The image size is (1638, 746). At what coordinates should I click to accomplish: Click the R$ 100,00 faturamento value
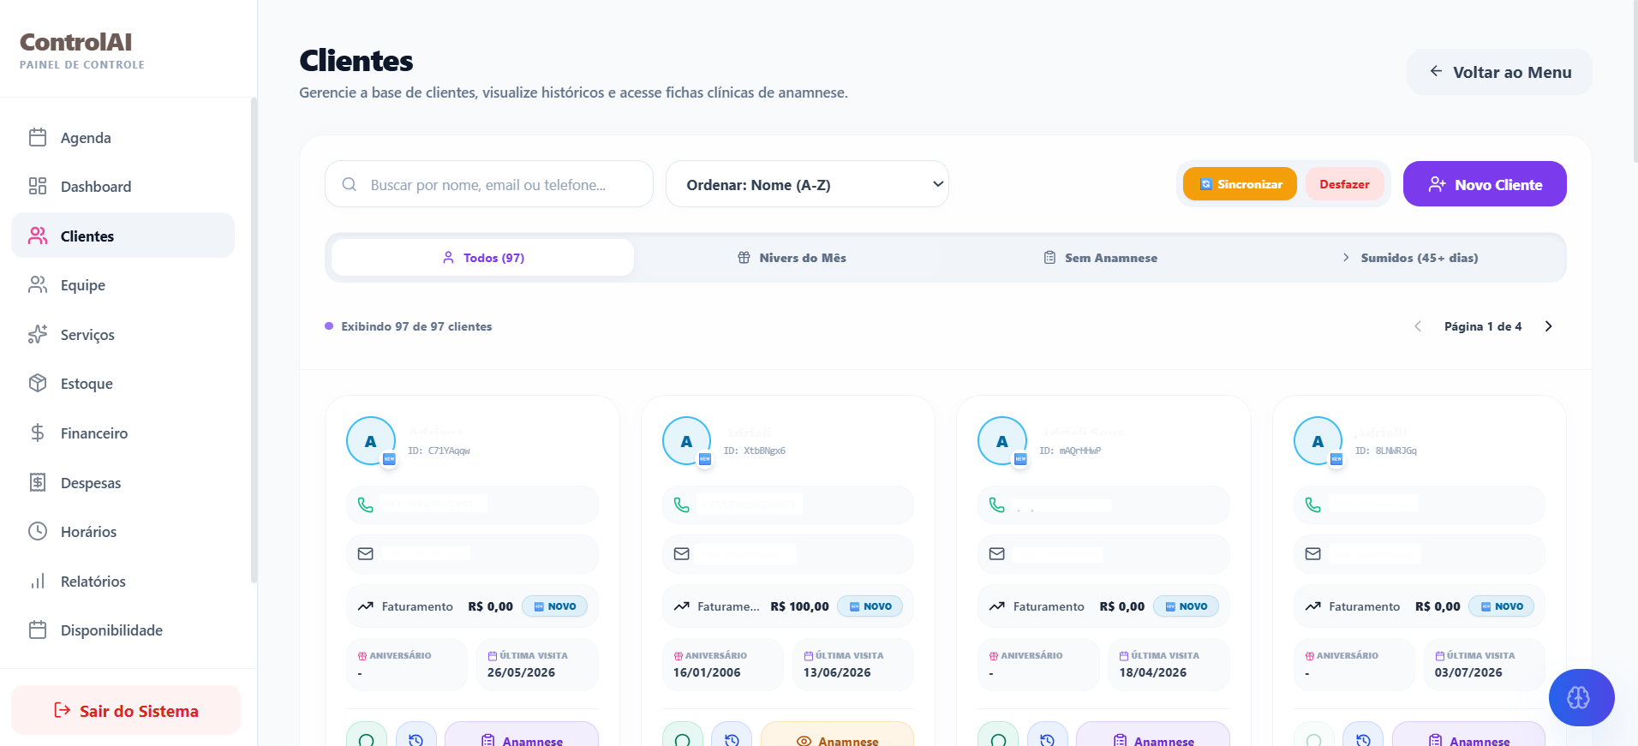[x=799, y=606]
